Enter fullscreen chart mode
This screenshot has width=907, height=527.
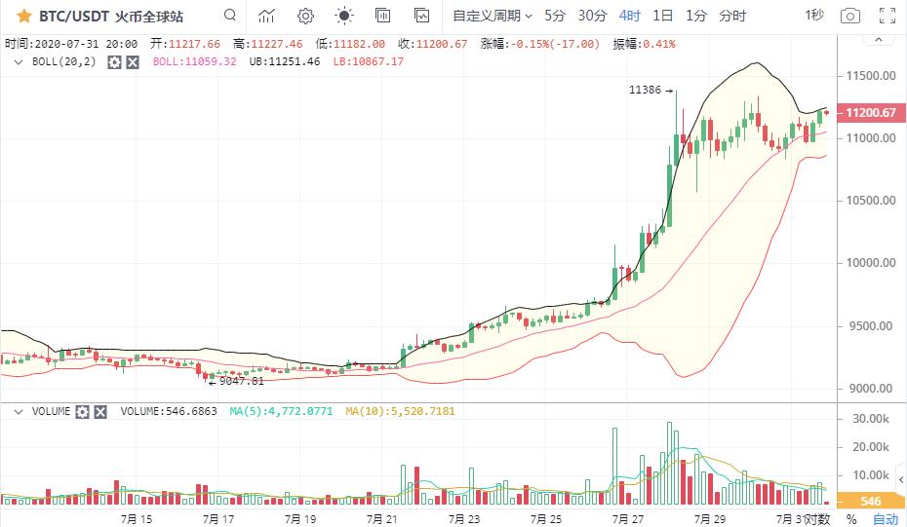coord(887,16)
